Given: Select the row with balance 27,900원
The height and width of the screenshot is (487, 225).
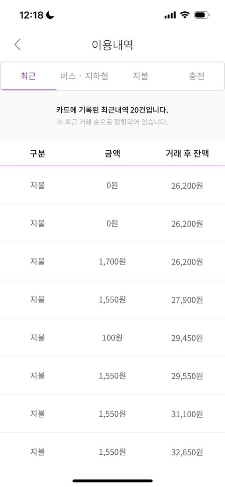Looking at the screenshot, I should 112,299.
